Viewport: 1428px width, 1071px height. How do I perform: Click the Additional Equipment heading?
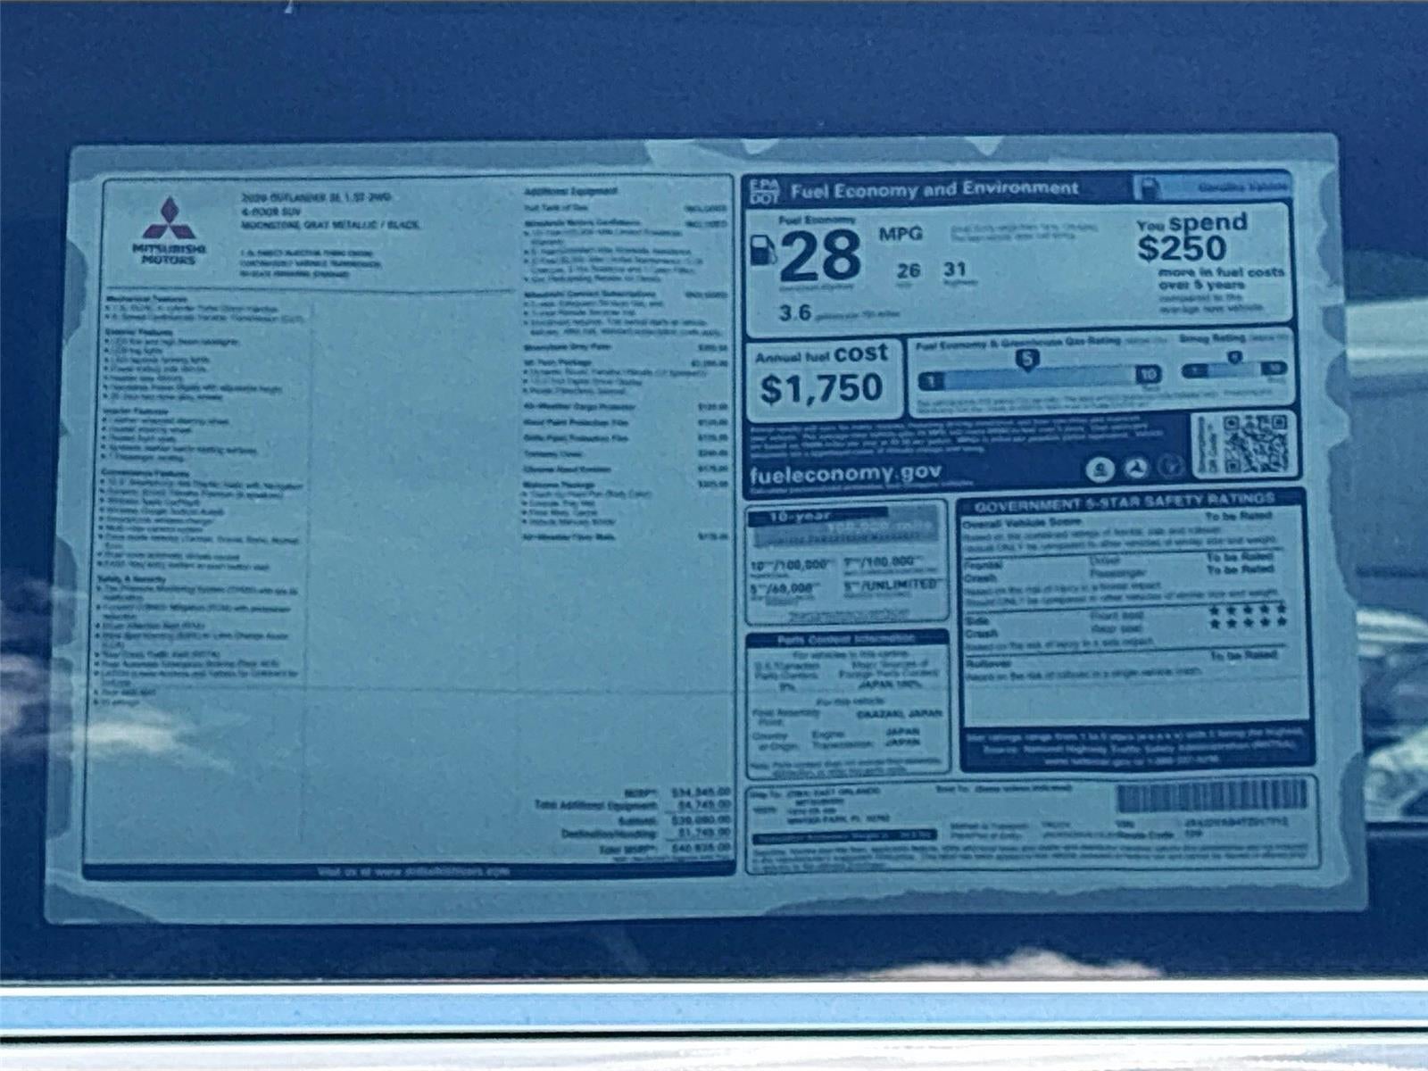pos(570,191)
